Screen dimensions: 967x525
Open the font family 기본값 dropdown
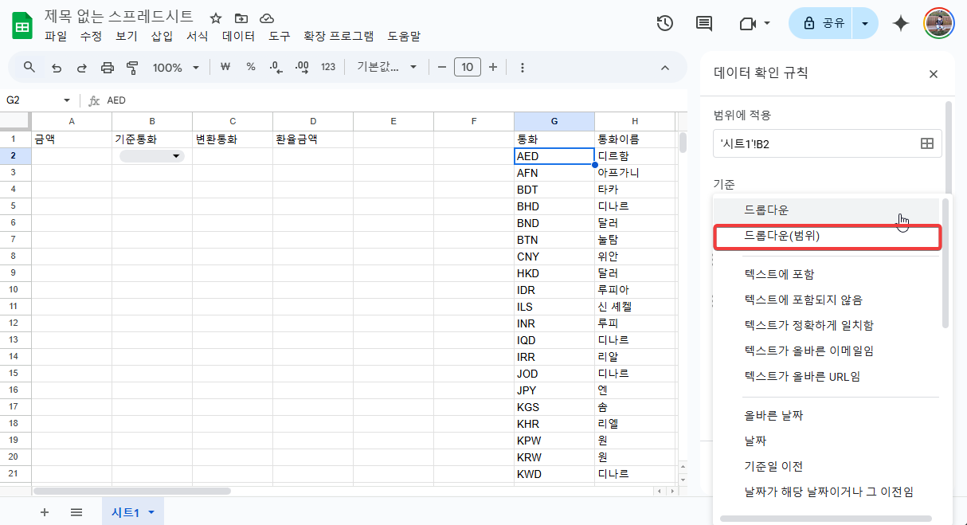pos(387,67)
